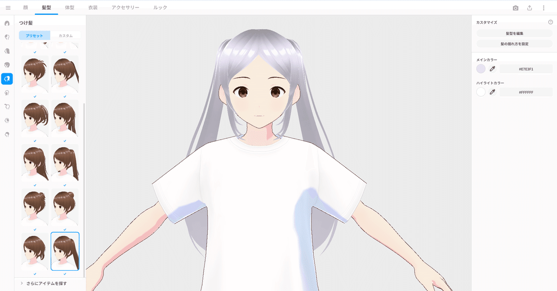Switch to the 体型 tab
This screenshot has height=291, width=557.
pos(70,8)
